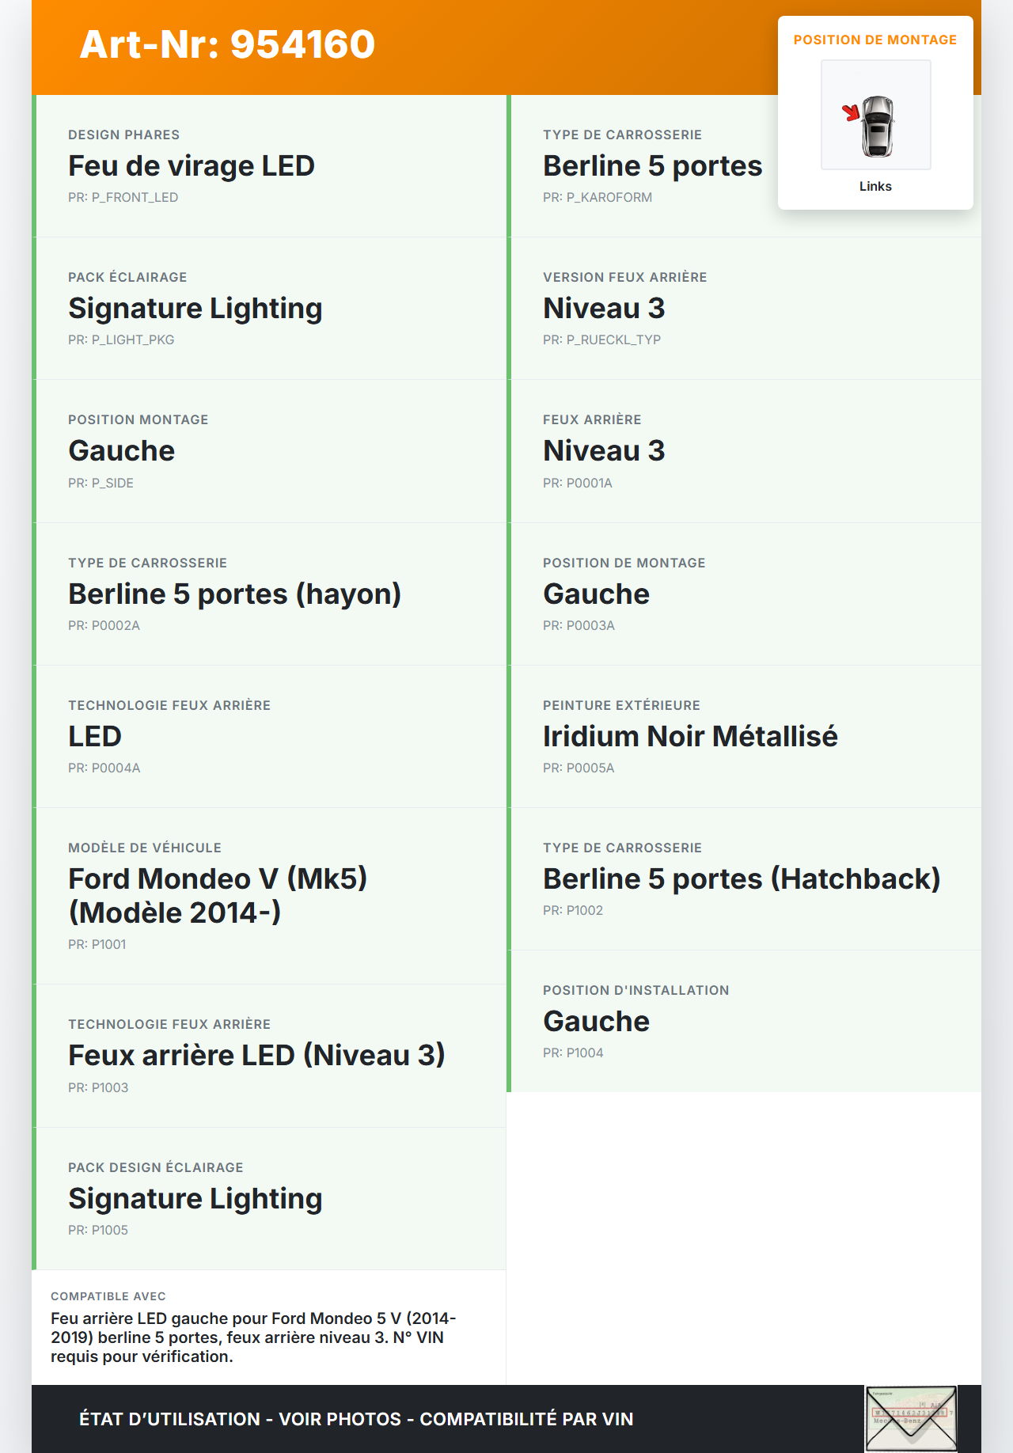
Task: Select Signature Lighting under Pack Éclairage
Action: pos(195,309)
